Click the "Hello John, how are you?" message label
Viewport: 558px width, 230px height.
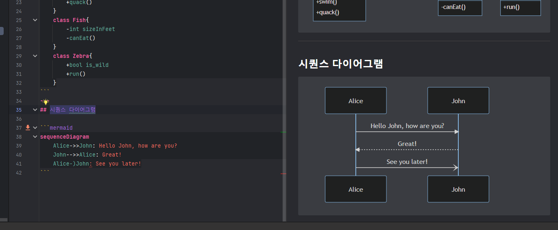(407, 126)
